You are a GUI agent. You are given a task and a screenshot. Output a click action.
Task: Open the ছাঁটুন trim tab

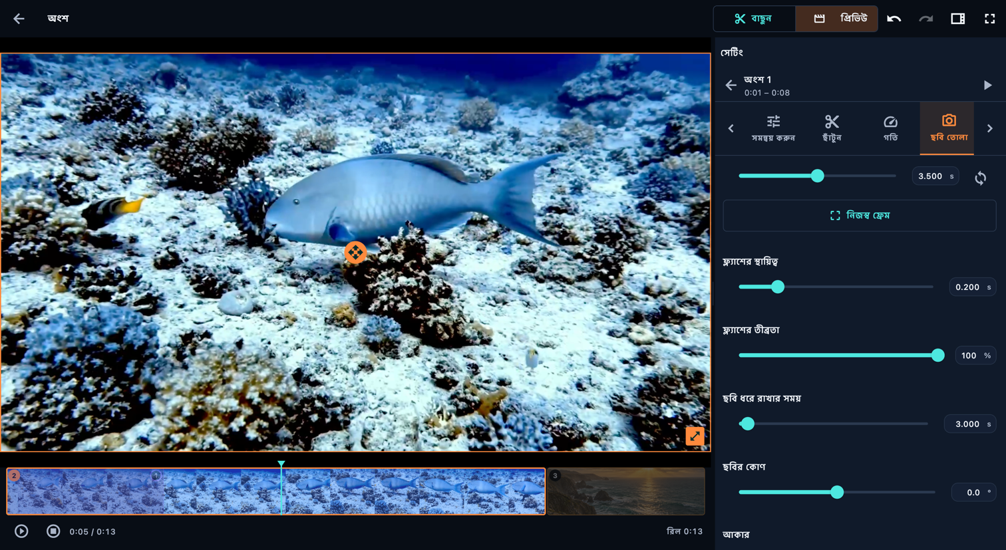point(832,128)
